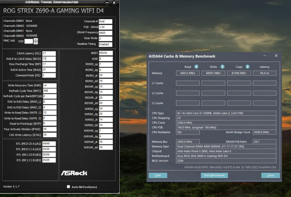The image size is (291, 197).
Task: Click the tWRWR_dd field
Action: (x=106, y=147)
